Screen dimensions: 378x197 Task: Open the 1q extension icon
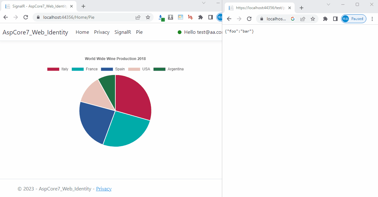[x=190, y=18]
